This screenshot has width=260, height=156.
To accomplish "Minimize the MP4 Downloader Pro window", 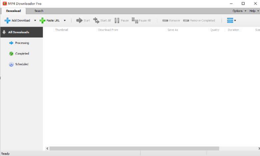I will click(x=231, y=3).
